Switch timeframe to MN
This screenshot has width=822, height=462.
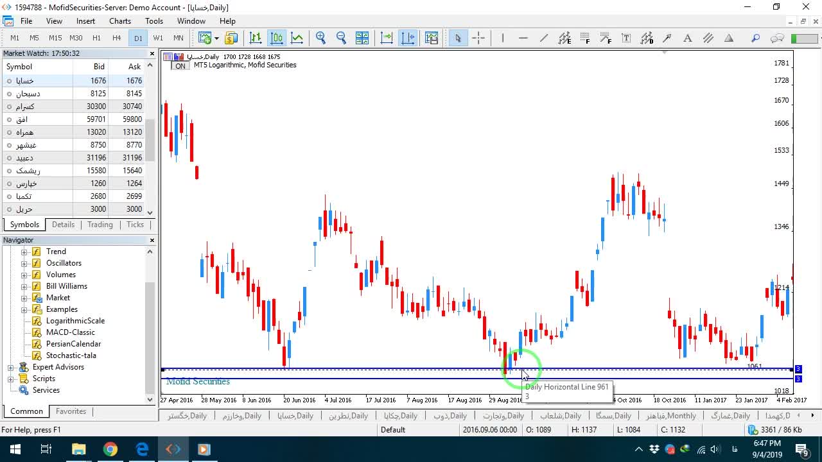[178, 38]
